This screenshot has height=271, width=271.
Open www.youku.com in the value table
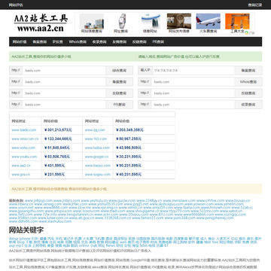[x=24, y=157]
